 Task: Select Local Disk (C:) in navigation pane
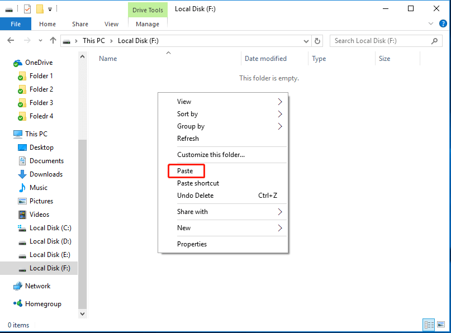click(x=50, y=228)
